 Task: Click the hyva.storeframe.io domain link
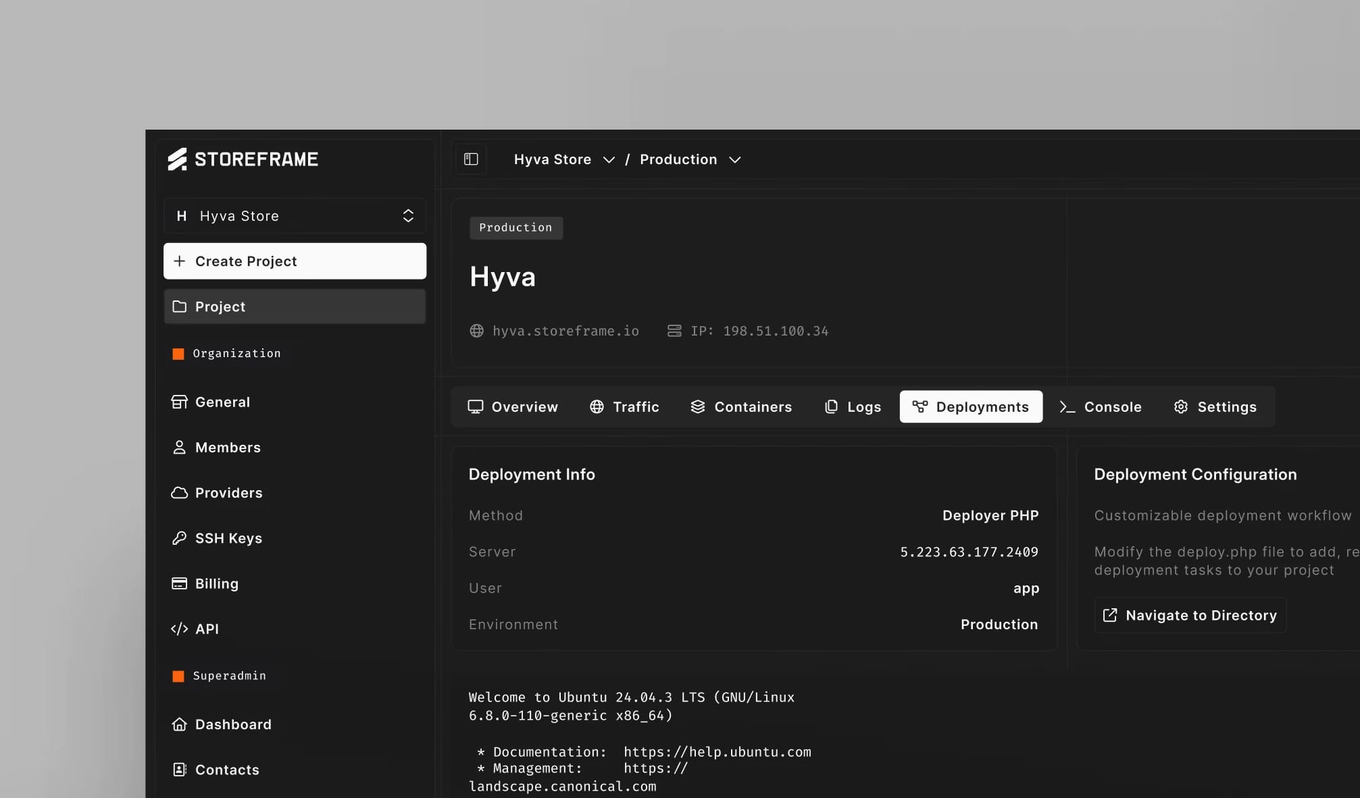pos(565,331)
